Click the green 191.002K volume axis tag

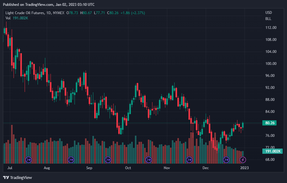[x=272, y=151]
